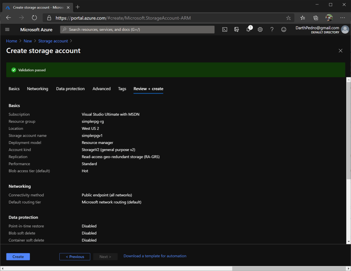The image size is (351, 271).
Task: Switch to the Networking tab
Action: click(37, 89)
